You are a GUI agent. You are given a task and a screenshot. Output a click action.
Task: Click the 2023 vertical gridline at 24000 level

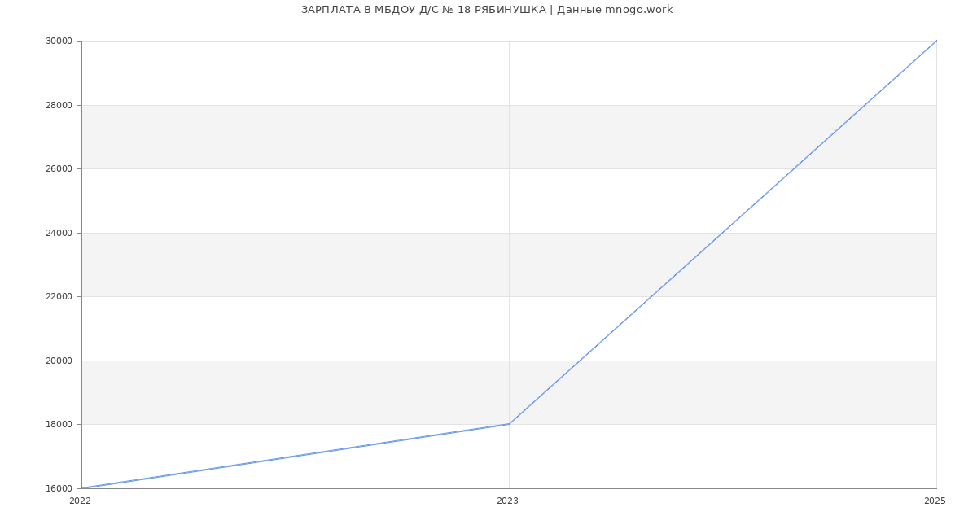(509, 233)
